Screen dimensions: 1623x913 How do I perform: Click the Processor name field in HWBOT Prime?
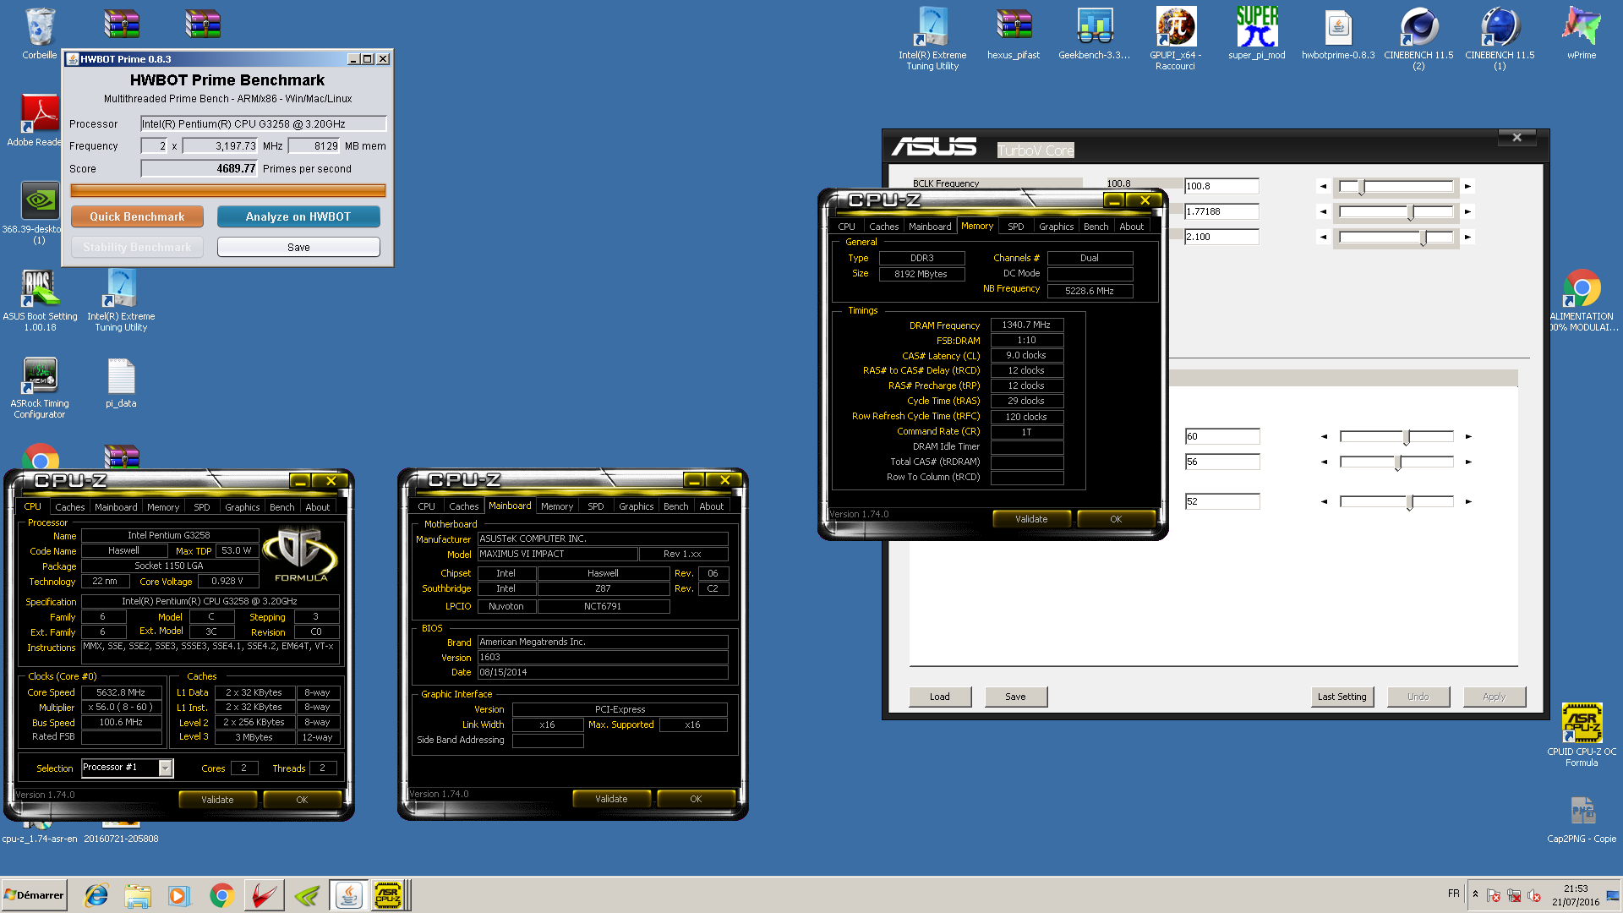[x=264, y=123]
